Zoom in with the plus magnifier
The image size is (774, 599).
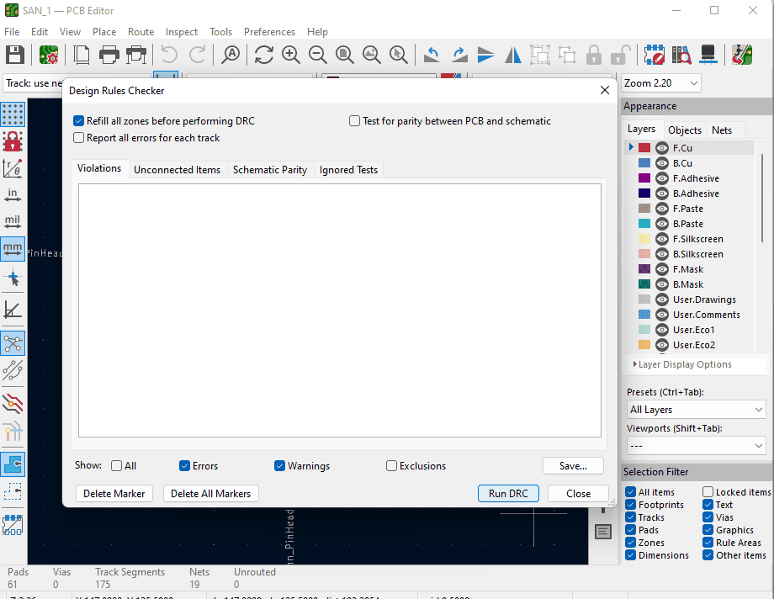tap(291, 55)
